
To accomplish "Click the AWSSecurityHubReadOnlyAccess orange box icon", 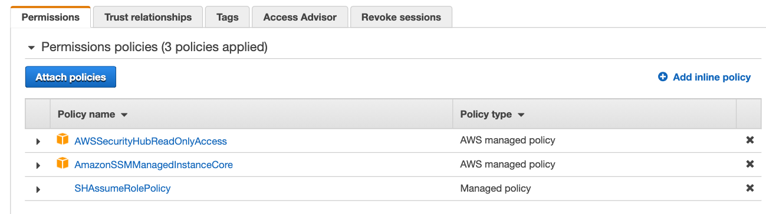I will coord(63,140).
